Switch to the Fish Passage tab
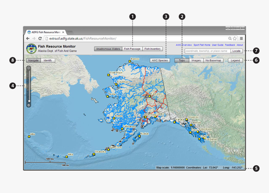This screenshot has height=193, width=269. pos(132,49)
